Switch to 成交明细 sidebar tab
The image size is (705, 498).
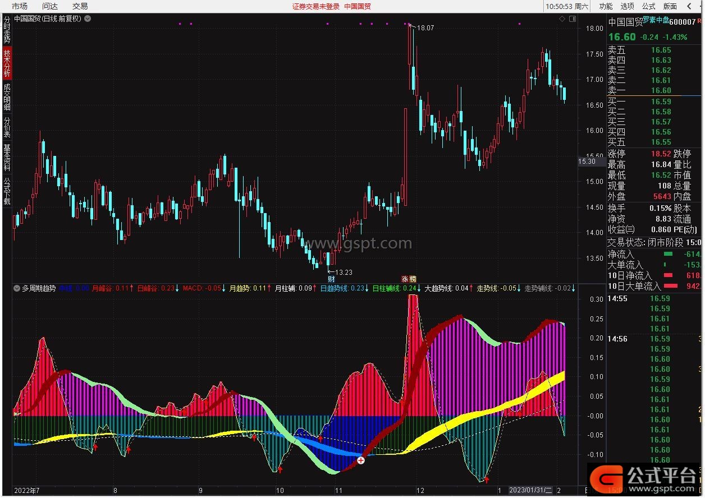[x=7, y=96]
